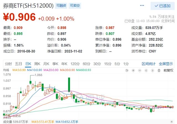Image resolution: width=177 pixels, height=124 pixels.
Task: Click the 跌停 value 0.807
Action: (x=110, y=34)
